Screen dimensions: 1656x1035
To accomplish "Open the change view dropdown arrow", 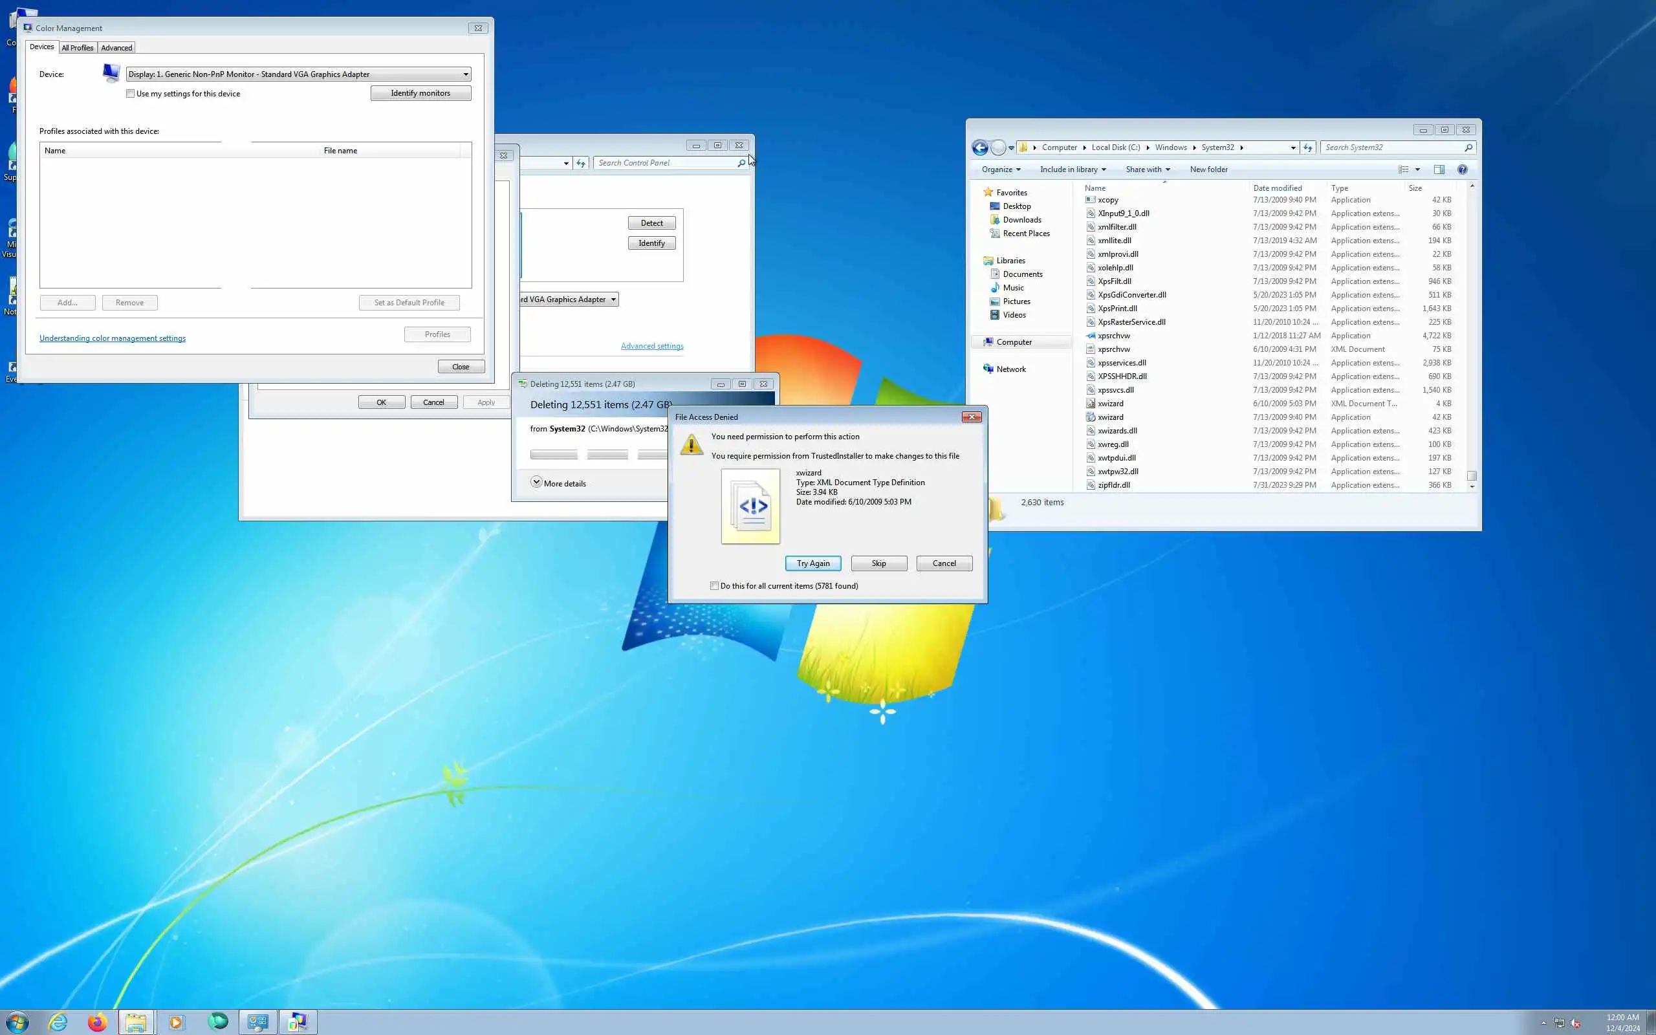I will click(1418, 169).
